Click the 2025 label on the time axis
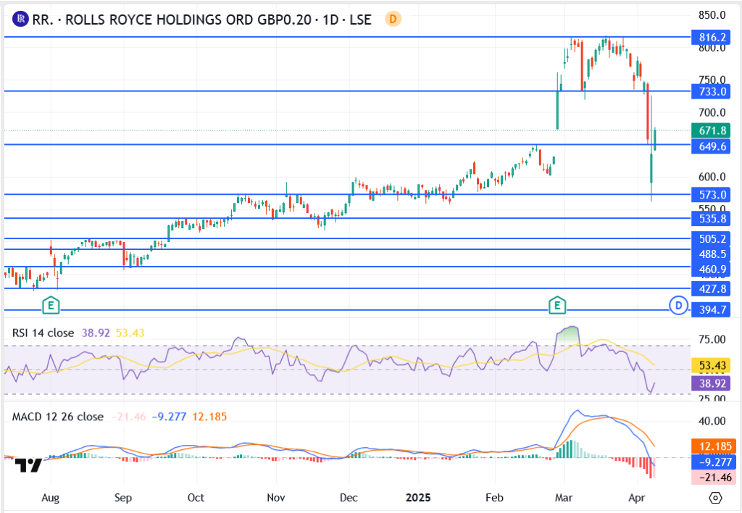 [419, 499]
